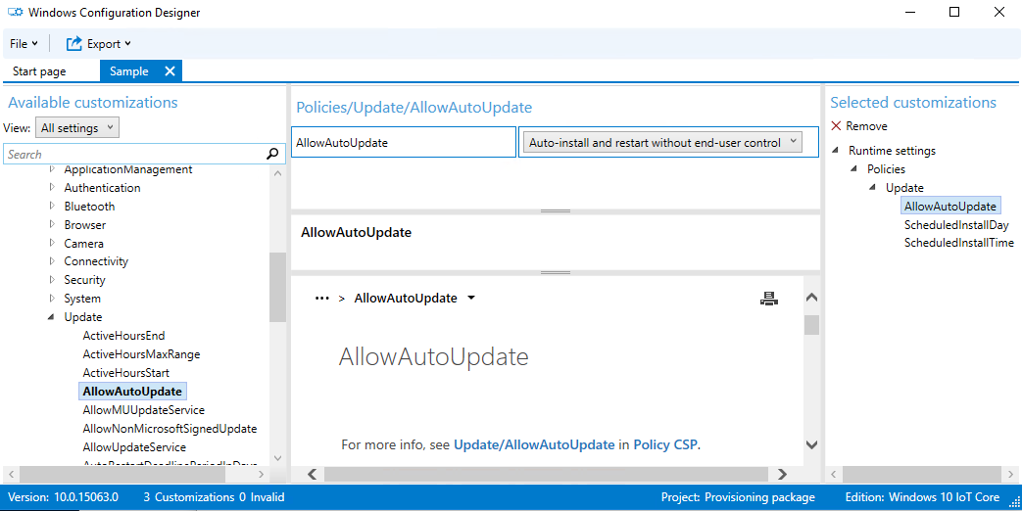Select ActiveHoursMaxRange setting

coord(141,354)
